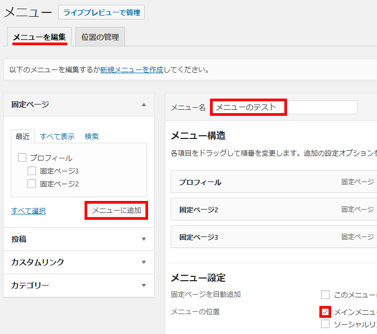Screen dimensions: 377x334
Task: Collapse the 固定ページ panel arrow
Action: click(x=144, y=105)
